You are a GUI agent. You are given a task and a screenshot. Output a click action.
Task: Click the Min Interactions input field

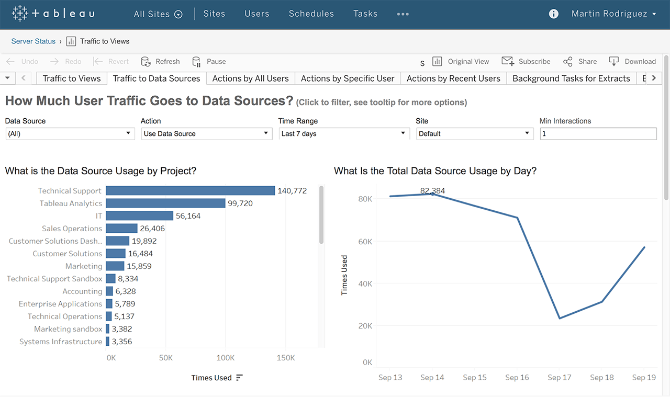point(598,134)
